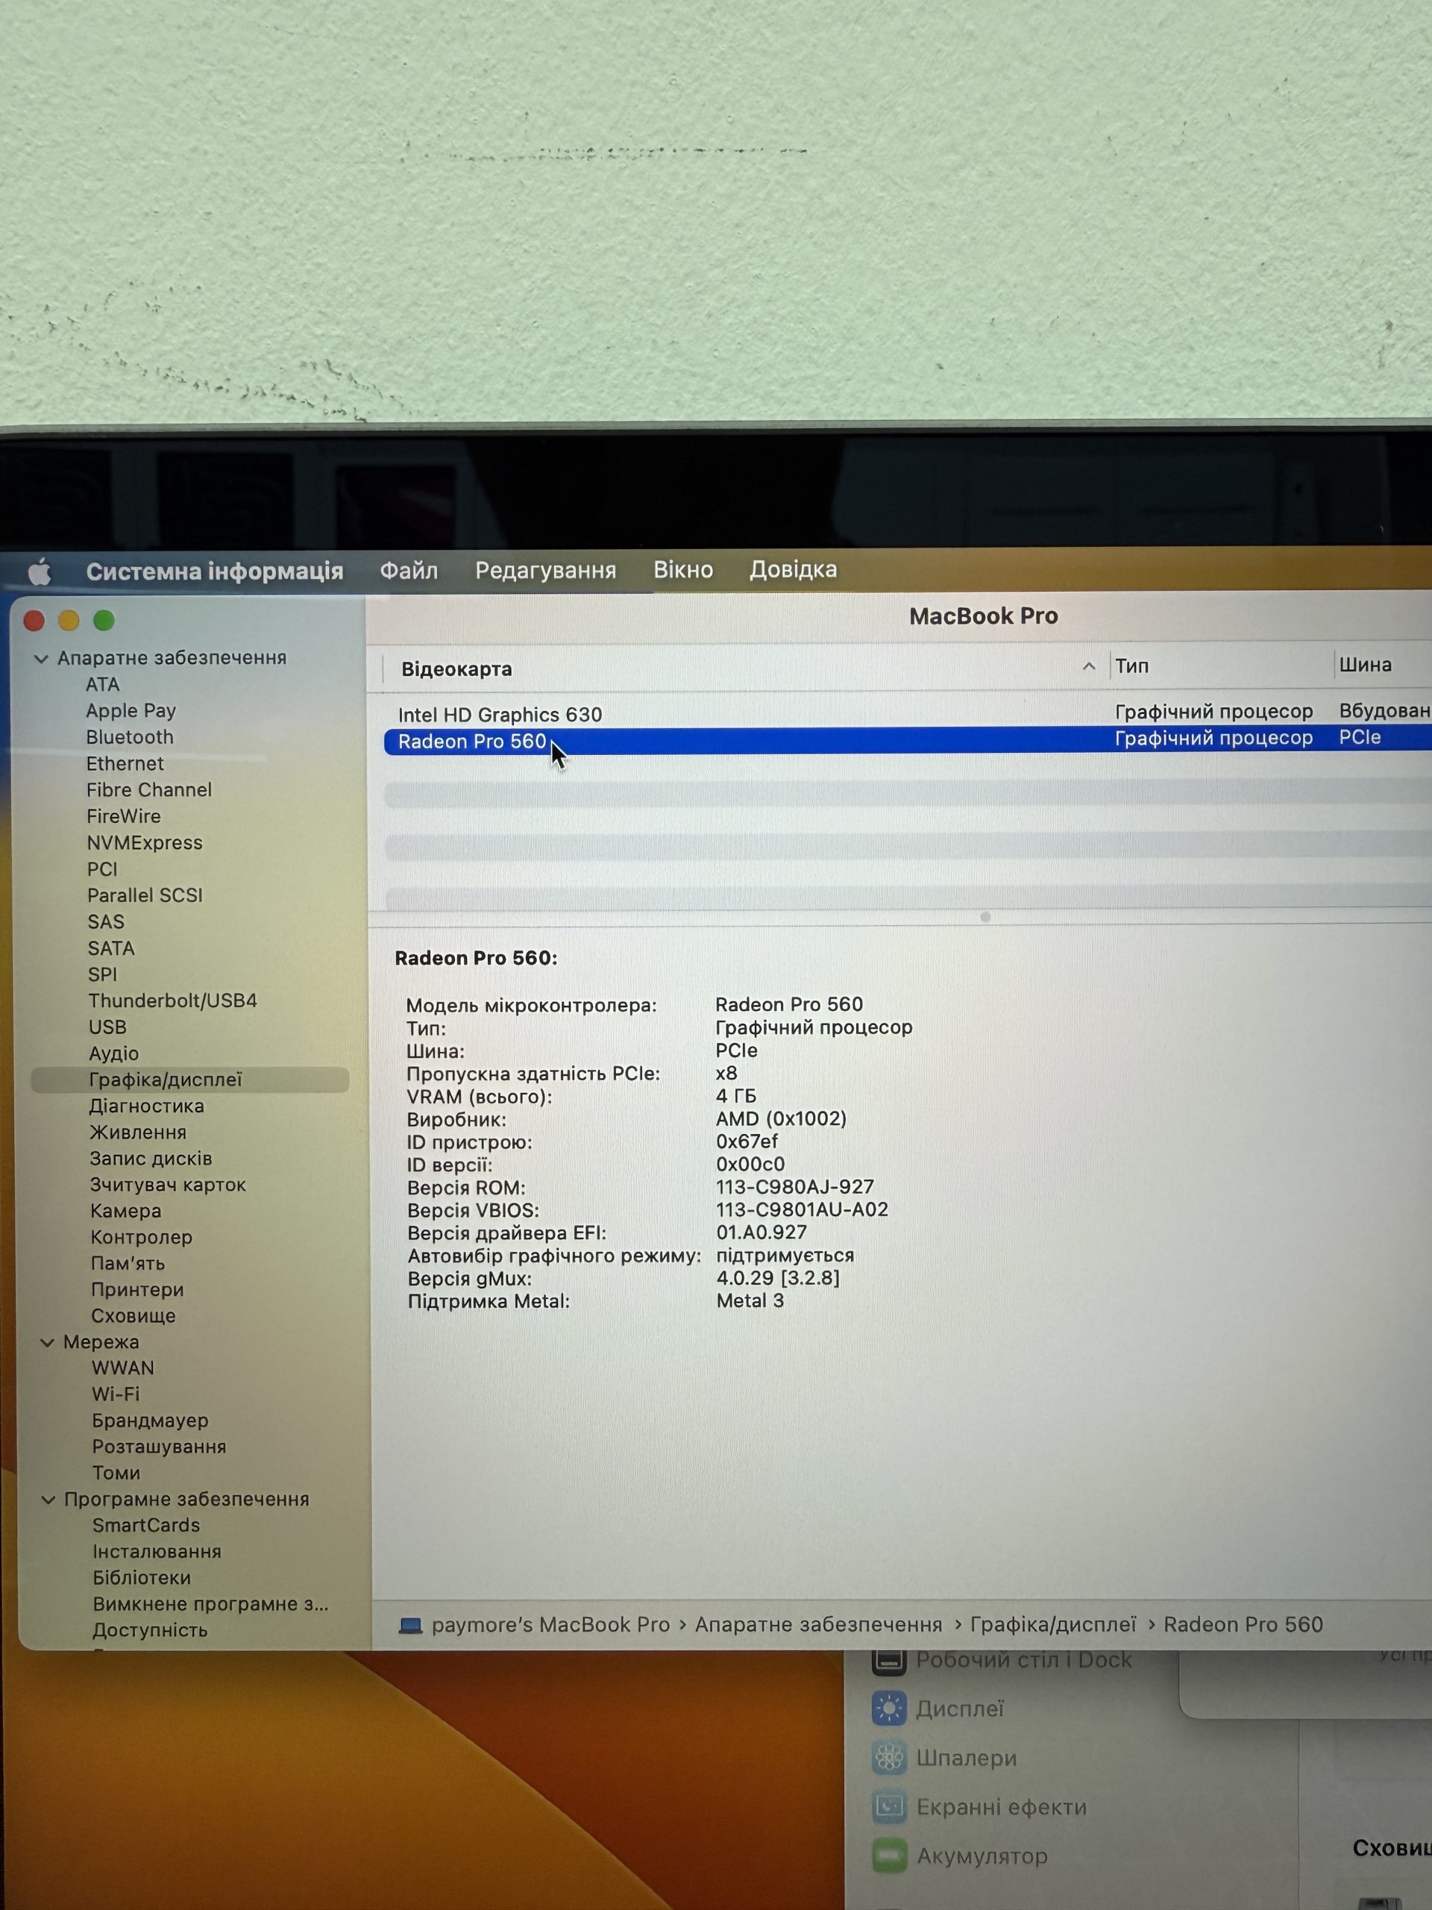Collapse the Апаратне забезпечення section

tap(40, 659)
